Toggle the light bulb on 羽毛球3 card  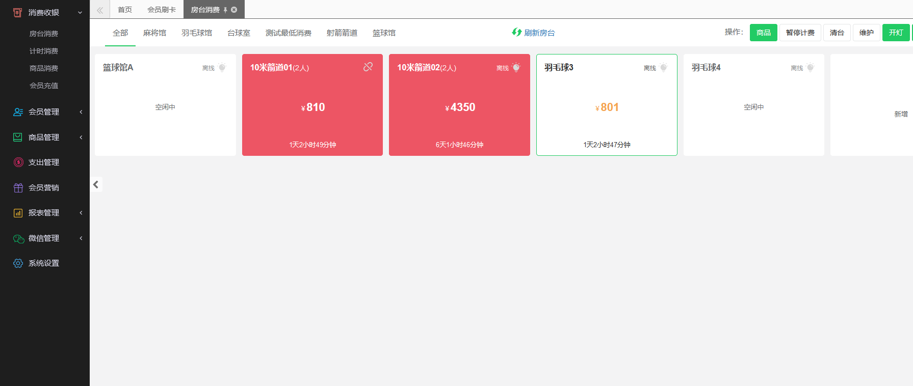[x=663, y=67]
